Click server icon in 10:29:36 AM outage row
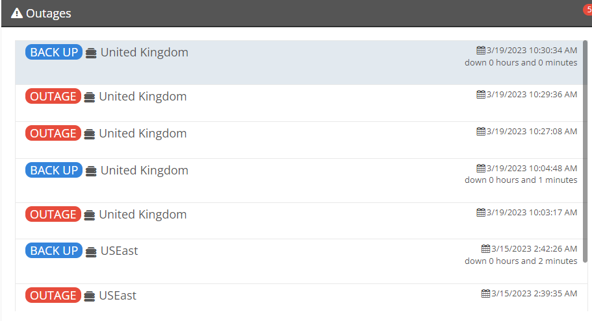This screenshot has width=592, height=321. click(x=90, y=97)
